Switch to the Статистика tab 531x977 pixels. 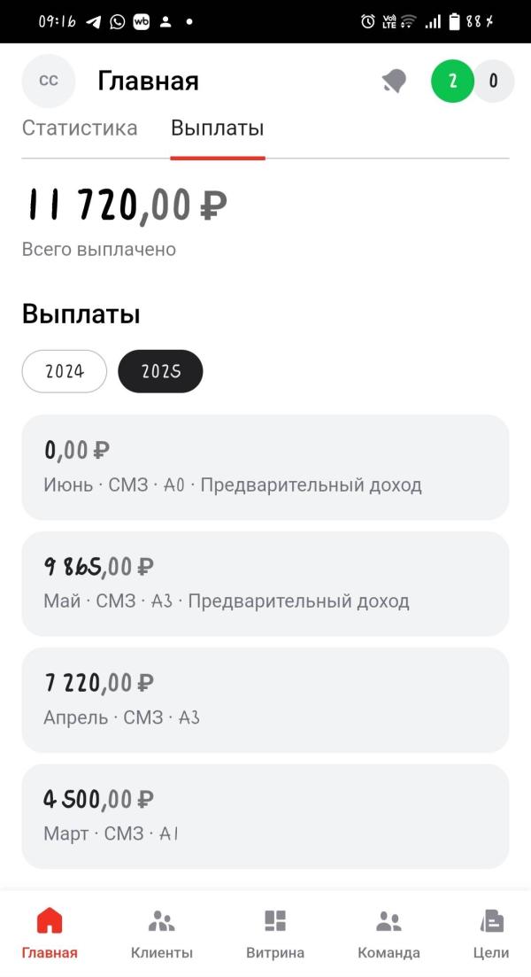[x=80, y=128]
